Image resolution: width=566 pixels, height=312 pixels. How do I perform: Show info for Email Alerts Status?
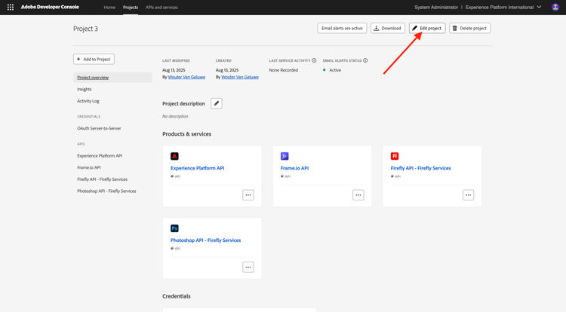tap(365, 60)
